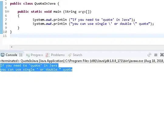Close the Console view with X
Viewport: 164px width, 125px height.
[21, 55]
